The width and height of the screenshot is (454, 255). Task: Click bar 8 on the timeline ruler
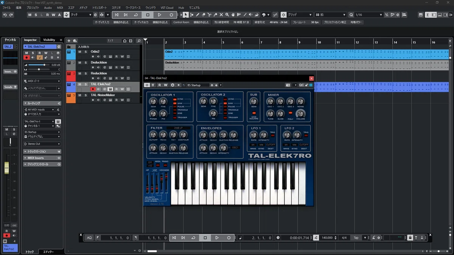click(280, 42)
